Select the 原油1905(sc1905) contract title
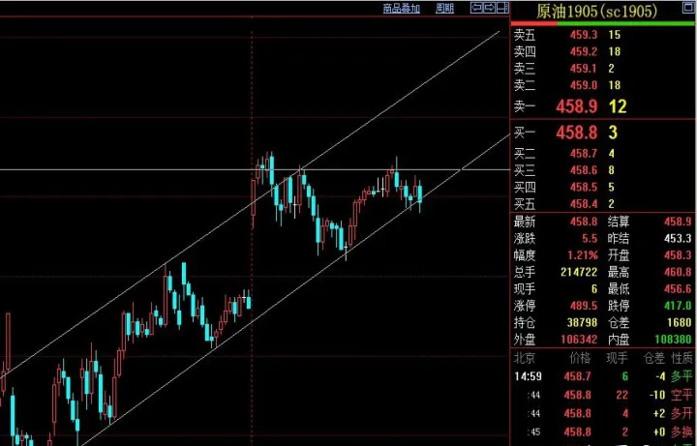The height and width of the screenshot is (446, 697). point(596,11)
